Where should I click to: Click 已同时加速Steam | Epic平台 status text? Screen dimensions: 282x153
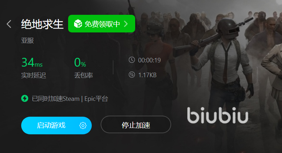[x=70, y=99]
